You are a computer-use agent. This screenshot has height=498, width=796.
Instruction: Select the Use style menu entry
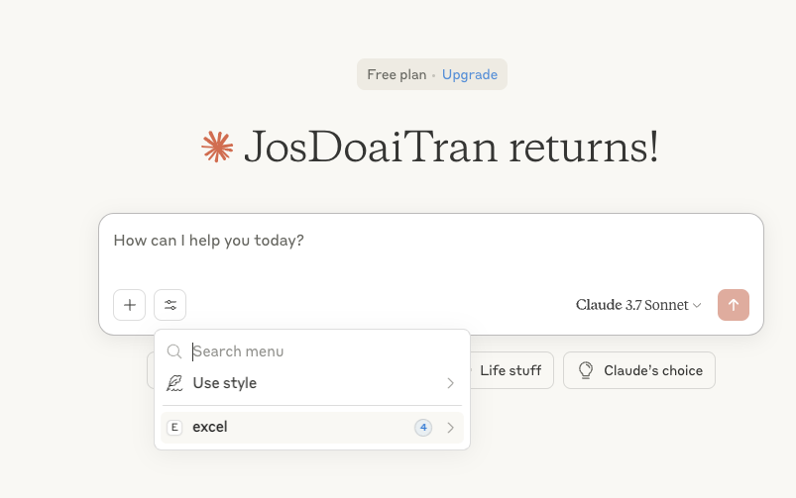click(312, 383)
